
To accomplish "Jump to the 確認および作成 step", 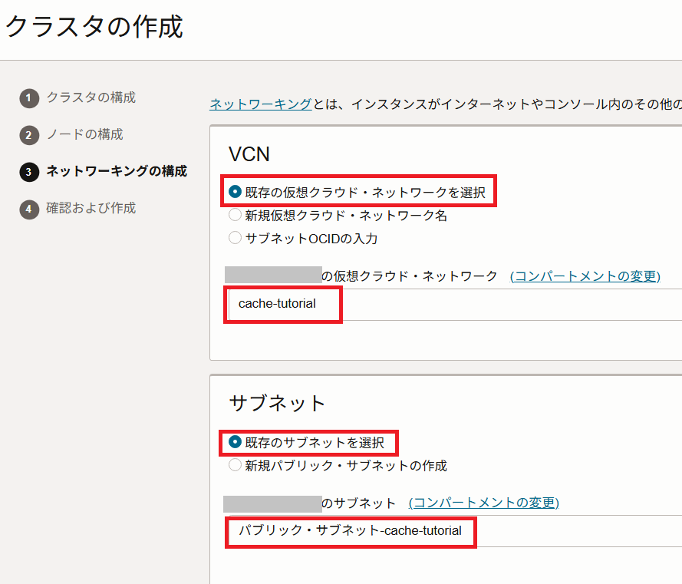I will (91, 208).
